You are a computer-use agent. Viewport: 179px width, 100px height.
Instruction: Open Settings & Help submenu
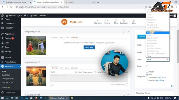[8, 79]
